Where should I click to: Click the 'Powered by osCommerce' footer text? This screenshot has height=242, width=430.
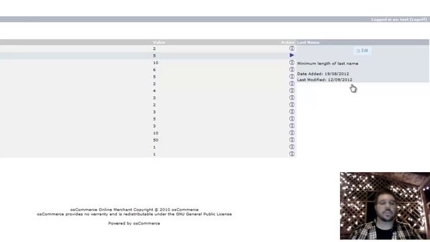pyautogui.click(x=134, y=223)
